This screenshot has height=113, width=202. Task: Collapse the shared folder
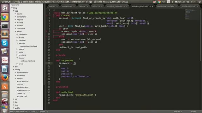tap(17, 58)
